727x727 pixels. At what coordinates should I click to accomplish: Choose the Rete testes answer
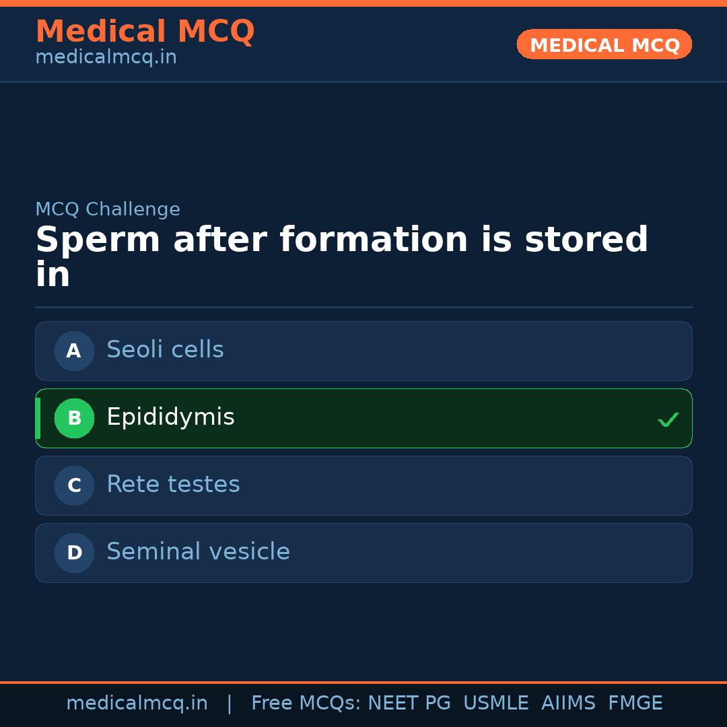pyautogui.click(x=173, y=485)
